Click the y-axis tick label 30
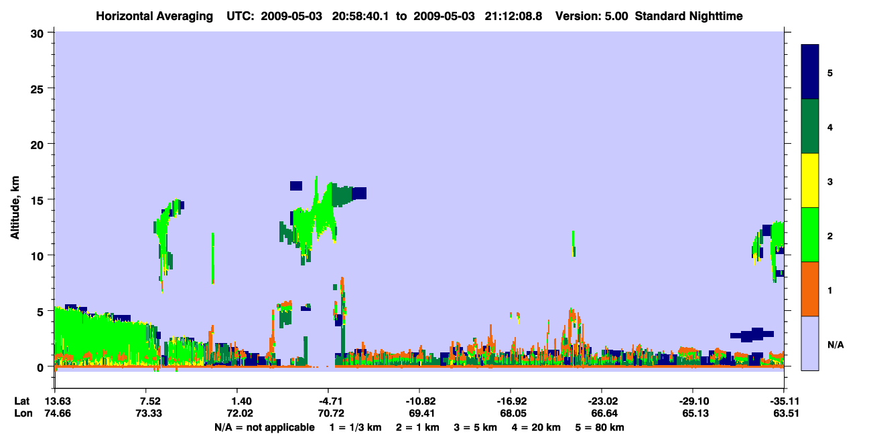The height and width of the screenshot is (446, 871). pos(39,32)
